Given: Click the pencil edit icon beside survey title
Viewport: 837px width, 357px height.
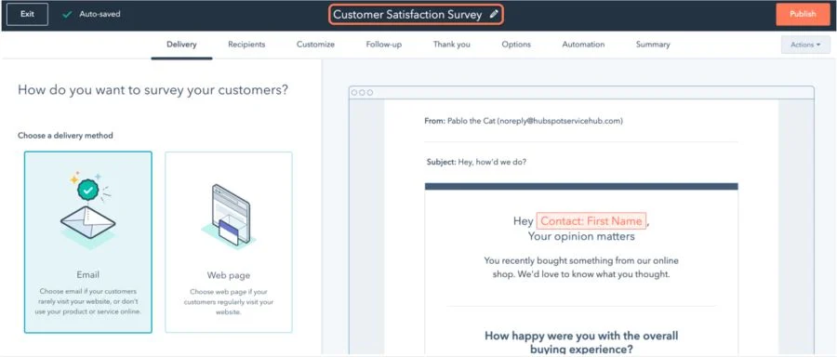Looking at the screenshot, I should [494, 14].
